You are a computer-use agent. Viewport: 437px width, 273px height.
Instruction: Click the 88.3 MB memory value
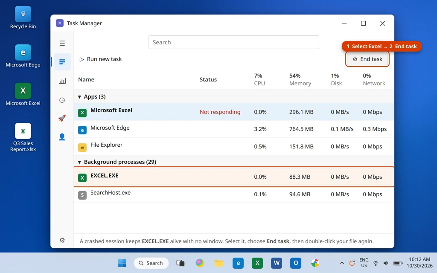coord(300,177)
